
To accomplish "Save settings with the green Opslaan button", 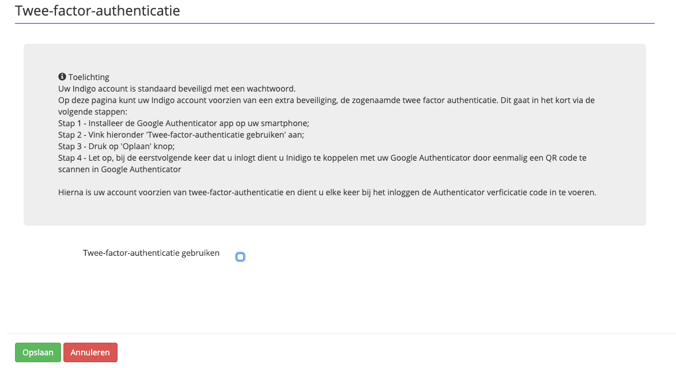I will (x=38, y=352).
